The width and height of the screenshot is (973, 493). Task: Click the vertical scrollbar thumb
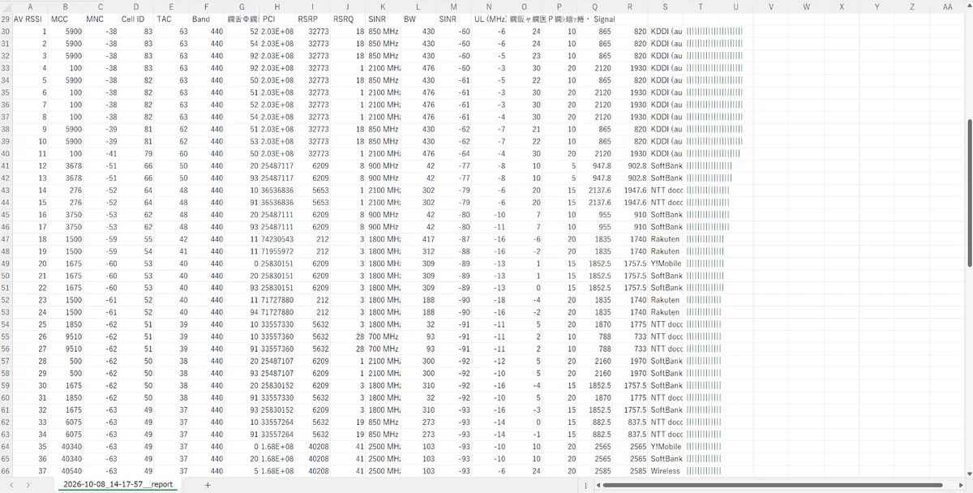[968, 193]
